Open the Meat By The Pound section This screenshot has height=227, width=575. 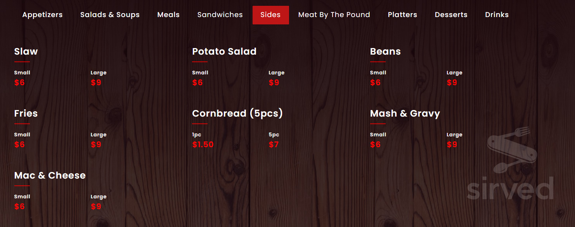click(x=334, y=15)
